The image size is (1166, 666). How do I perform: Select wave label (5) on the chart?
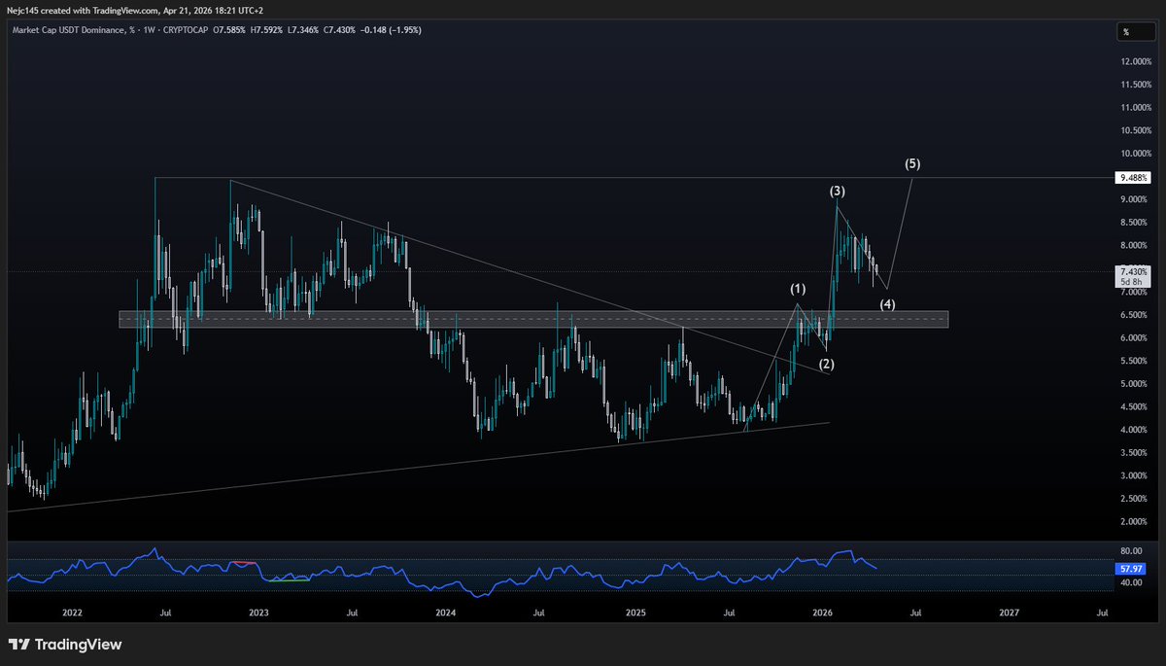(x=912, y=163)
